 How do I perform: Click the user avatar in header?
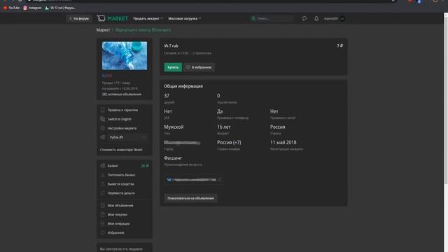click(x=342, y=19)
